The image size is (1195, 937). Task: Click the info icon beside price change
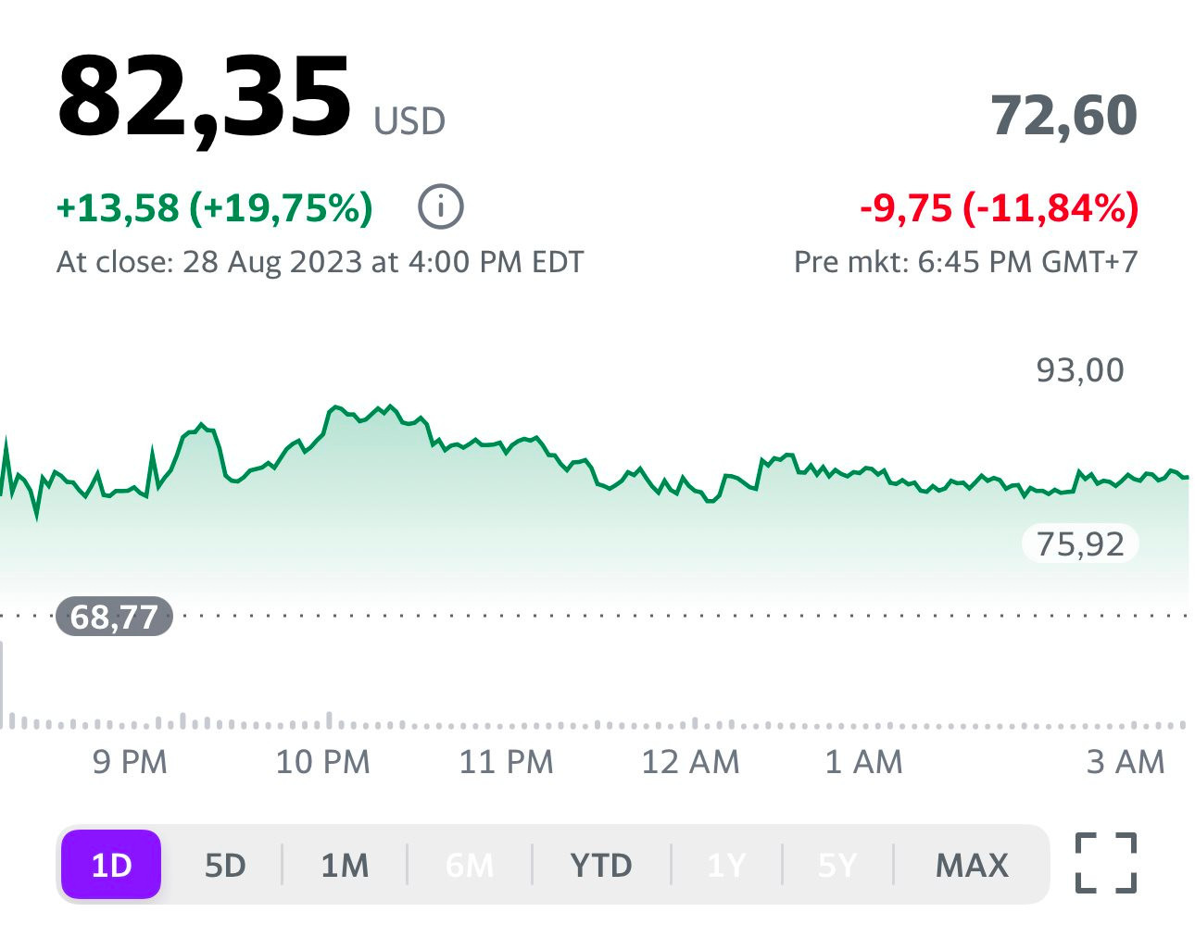pyautogui.click(x=440, y=206)
